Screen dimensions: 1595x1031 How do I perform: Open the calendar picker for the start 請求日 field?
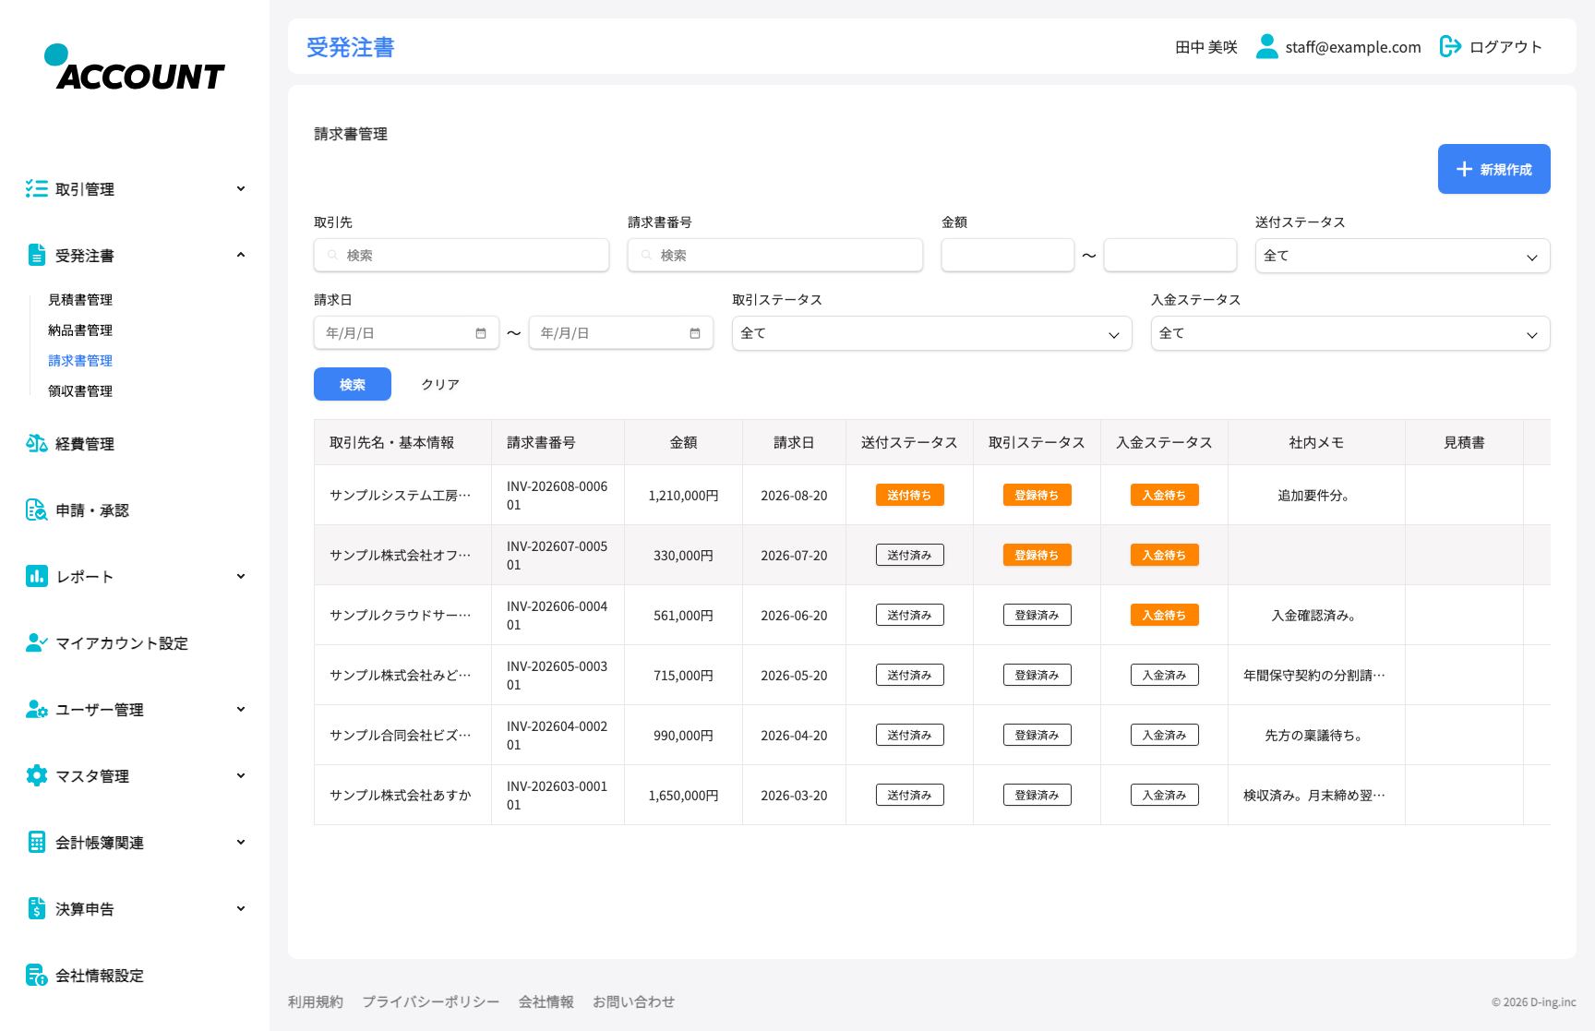(x=481, y=333)
